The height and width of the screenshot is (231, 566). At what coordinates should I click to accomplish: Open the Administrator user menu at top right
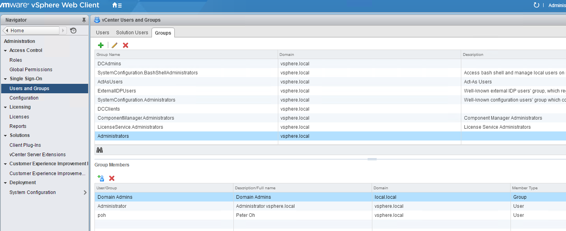pos(557,5)
